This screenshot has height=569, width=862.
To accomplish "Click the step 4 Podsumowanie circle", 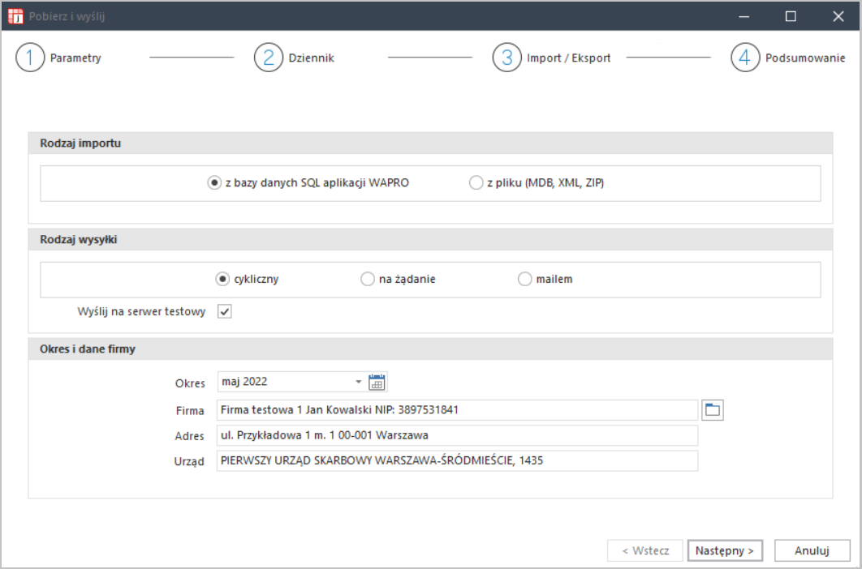I will click(x=745, y=58).
